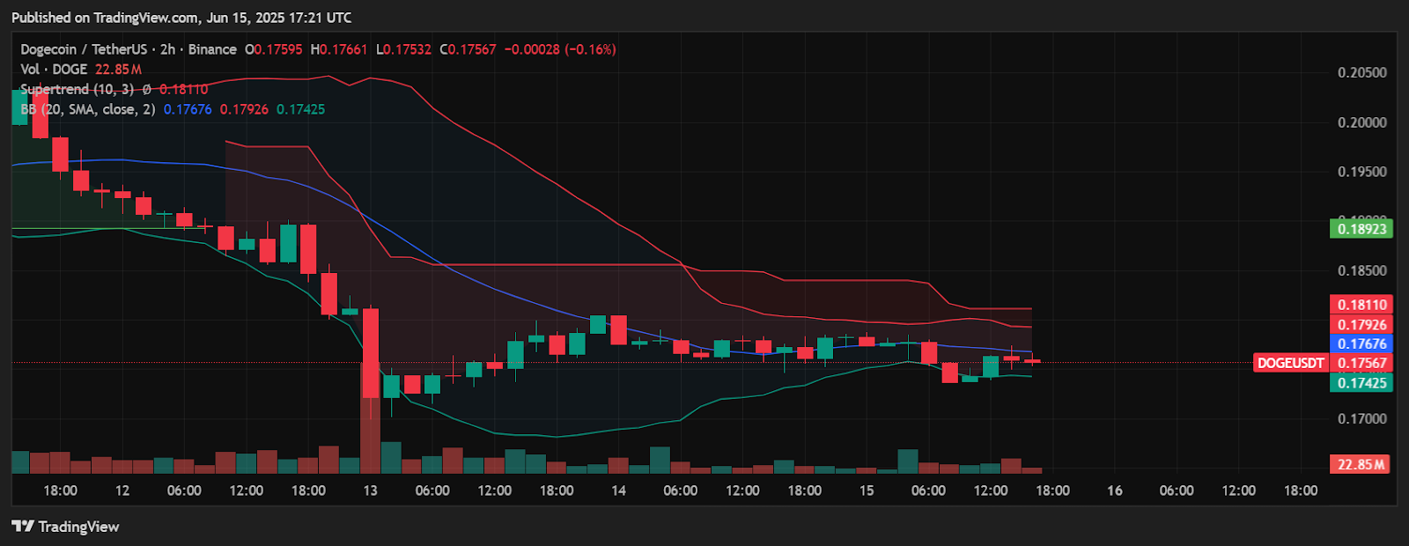Screen dimensions: 1409x546
Task: Click the blue 0.17676 basis price label
Action: click(x=1361, y=344)
